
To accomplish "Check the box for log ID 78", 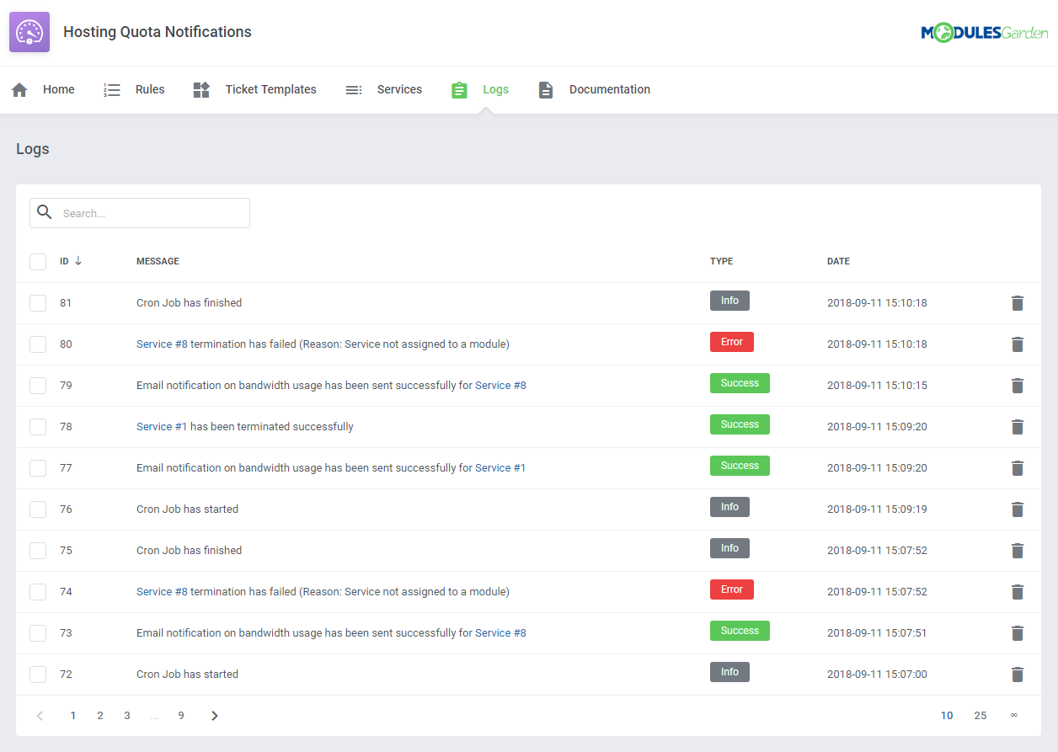I will (38, 427).
